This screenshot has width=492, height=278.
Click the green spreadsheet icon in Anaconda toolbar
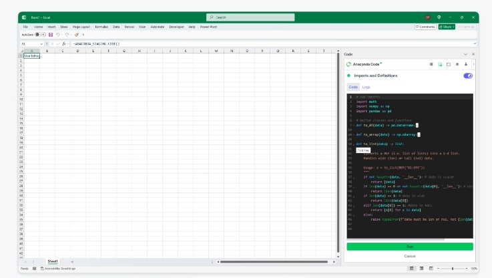[440, 64]
